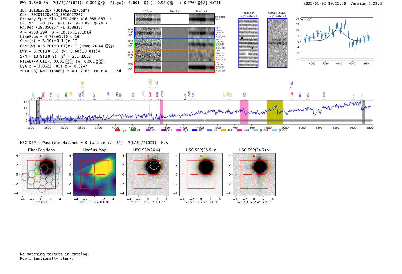Click the pink OII band near 4750Å
The width and height of the screenshot is (402, 274).
click(x=244, y=112)
